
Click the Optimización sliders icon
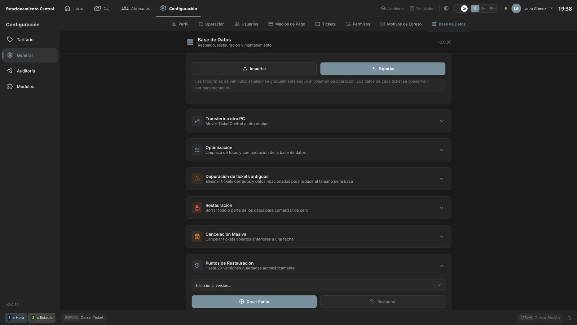click(197, 150)
